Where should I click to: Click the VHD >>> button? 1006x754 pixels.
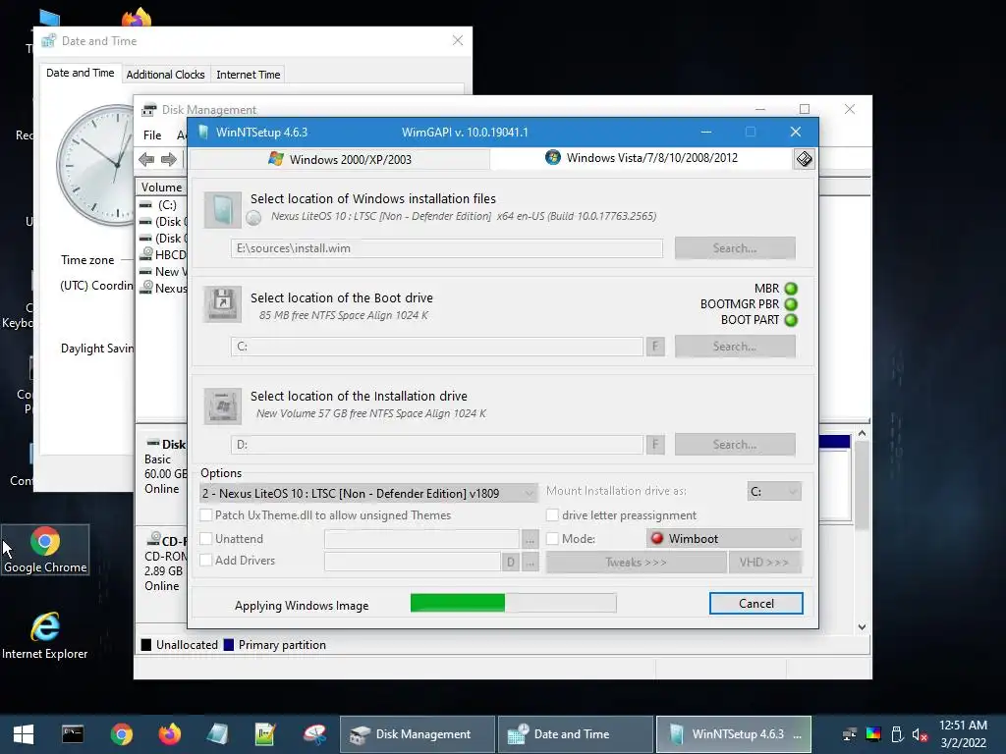pyautogui.click(x=764, y=563)
